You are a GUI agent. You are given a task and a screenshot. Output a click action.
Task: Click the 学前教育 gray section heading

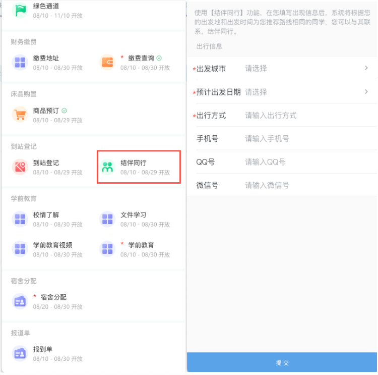24,198
